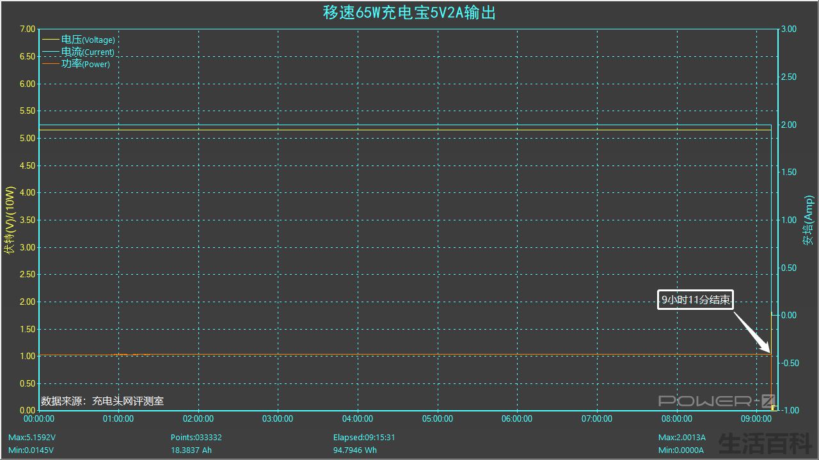Viewport: 819px width, 460px height.
Task: Click the 06:00:00 time label
Action: click(517, 419)
